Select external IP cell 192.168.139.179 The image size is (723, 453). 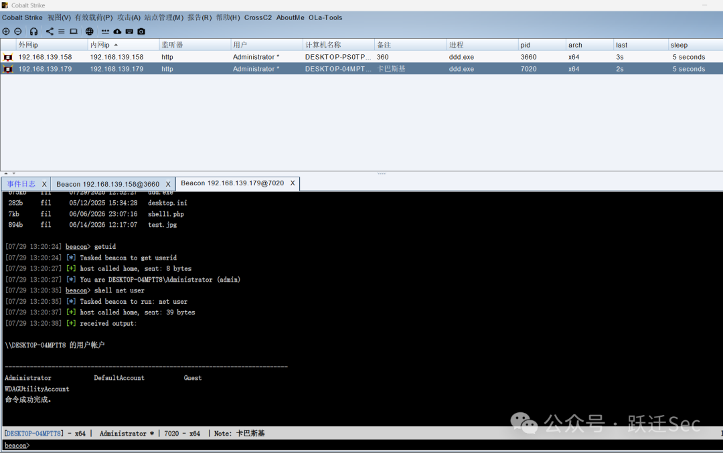pyautogui.click(x=46, y=69)
